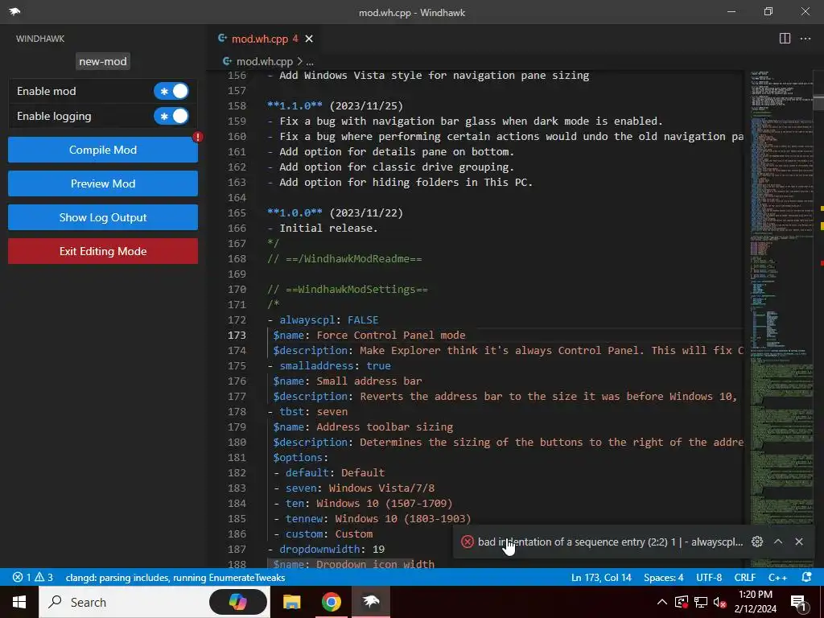The image size is (824, 618).
Task: Click line number 173 in gutter
Action: (237, 336)
